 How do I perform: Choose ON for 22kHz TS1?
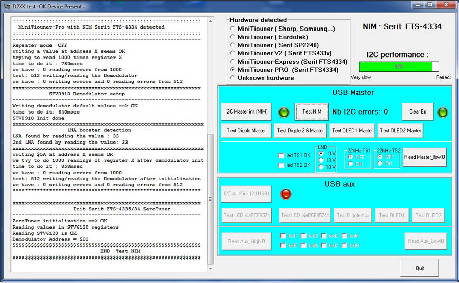click(x=351, y=164)
